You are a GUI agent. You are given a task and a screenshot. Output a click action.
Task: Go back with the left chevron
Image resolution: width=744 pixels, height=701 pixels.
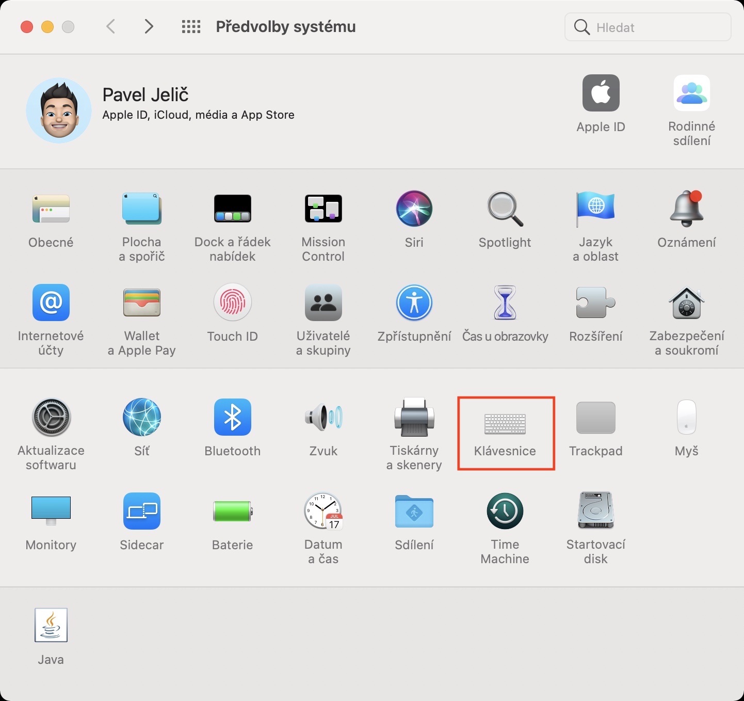[x=110, y=26]
